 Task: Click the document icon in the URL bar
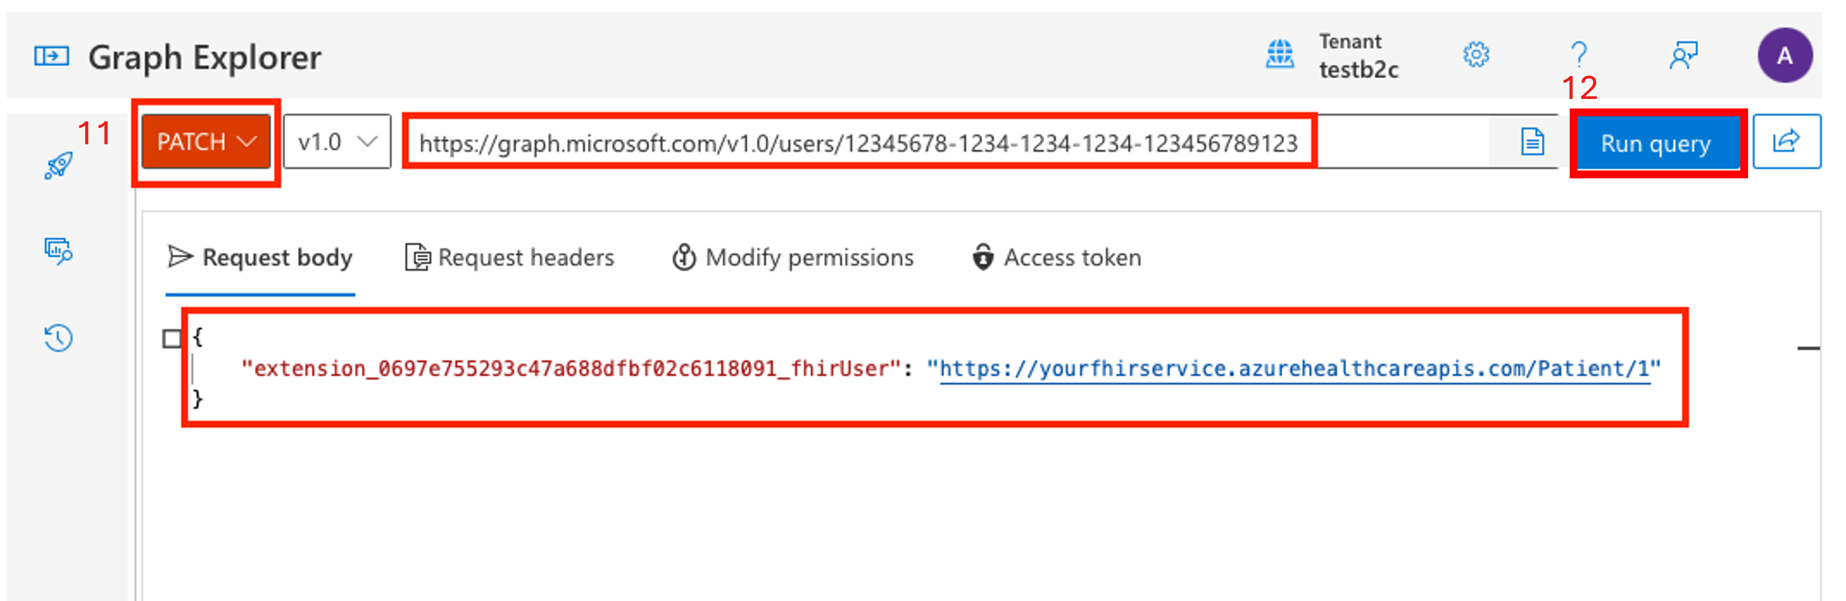(x=1532, y=142)
